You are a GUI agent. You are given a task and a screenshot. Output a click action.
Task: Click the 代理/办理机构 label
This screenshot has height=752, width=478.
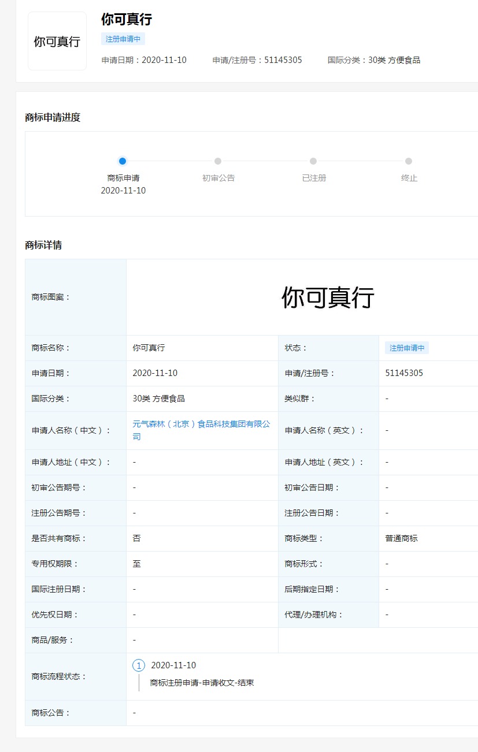(314, 615)
